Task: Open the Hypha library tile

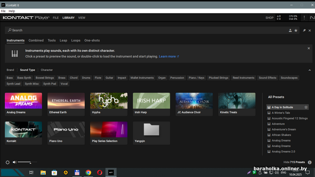Action: (109, 104)
